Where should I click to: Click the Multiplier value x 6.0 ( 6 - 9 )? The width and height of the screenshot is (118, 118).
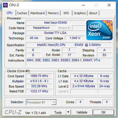(x=39, y=81)
